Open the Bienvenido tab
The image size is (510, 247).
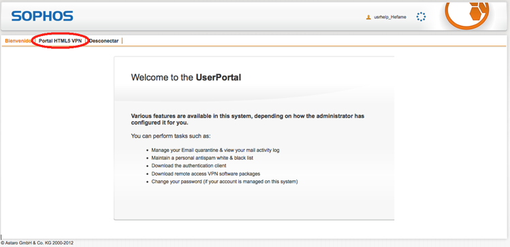18,41
